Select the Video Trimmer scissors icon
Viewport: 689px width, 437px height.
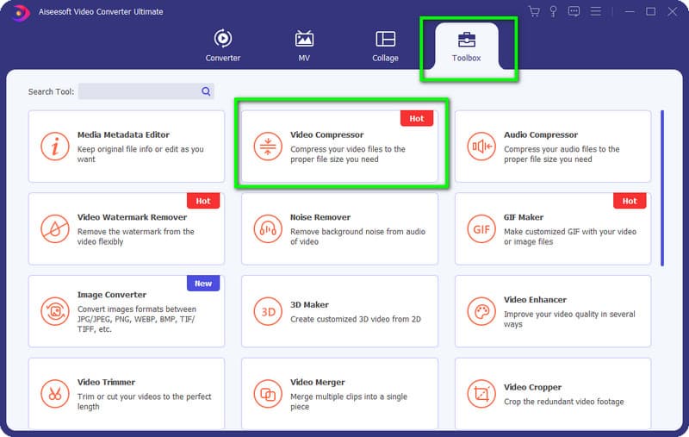pos(55,394)
